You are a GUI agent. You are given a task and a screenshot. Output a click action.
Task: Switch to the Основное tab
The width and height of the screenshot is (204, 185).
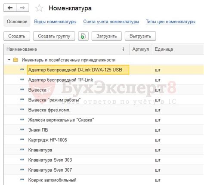coord(17,22)
